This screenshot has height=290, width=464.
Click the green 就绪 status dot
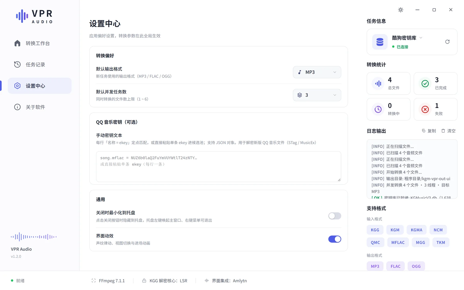12,280
